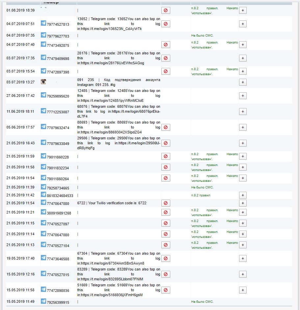Click the rule 8.2 note in the 77470527097 row
The height and width of the screenshot is (310, 300).
214,223
